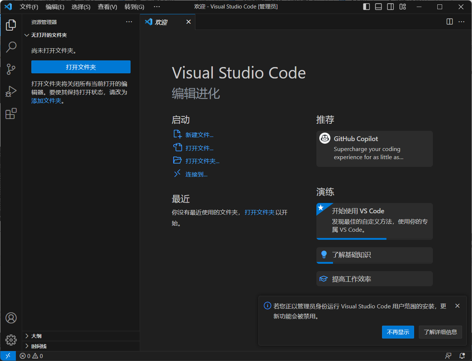Show hidden menus via title bar ellipsis

click(x=157, y=7)
